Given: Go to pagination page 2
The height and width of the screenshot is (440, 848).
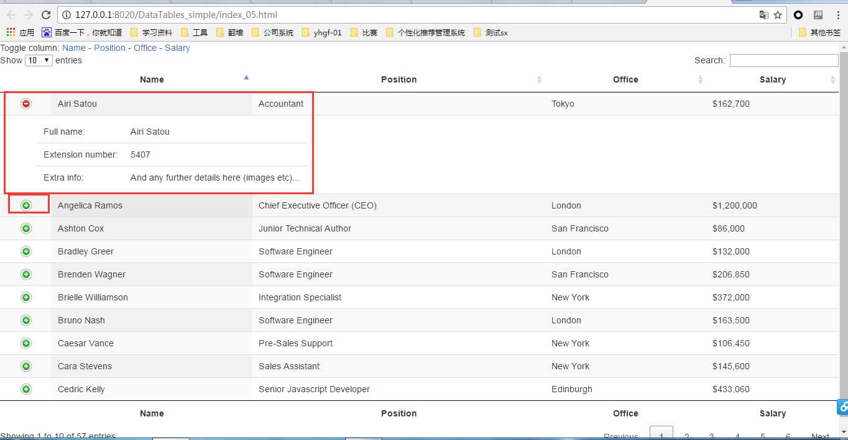Looking at the screenshot, I should pyautogui.click(x=686, y=436).
